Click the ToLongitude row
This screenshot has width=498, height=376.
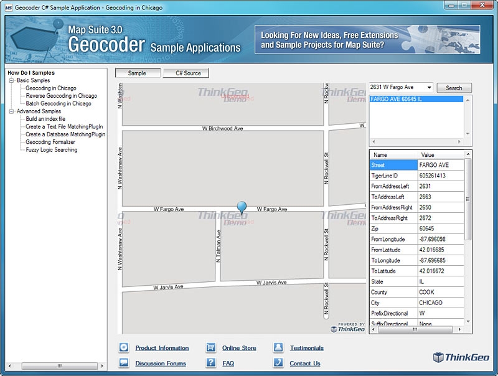click(417, 260)
